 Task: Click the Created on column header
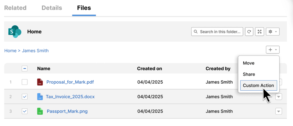point(149,69)
